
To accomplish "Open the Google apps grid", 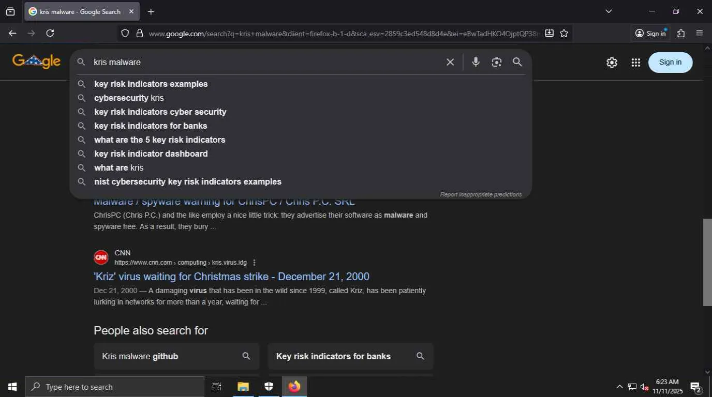I will 636,63.
